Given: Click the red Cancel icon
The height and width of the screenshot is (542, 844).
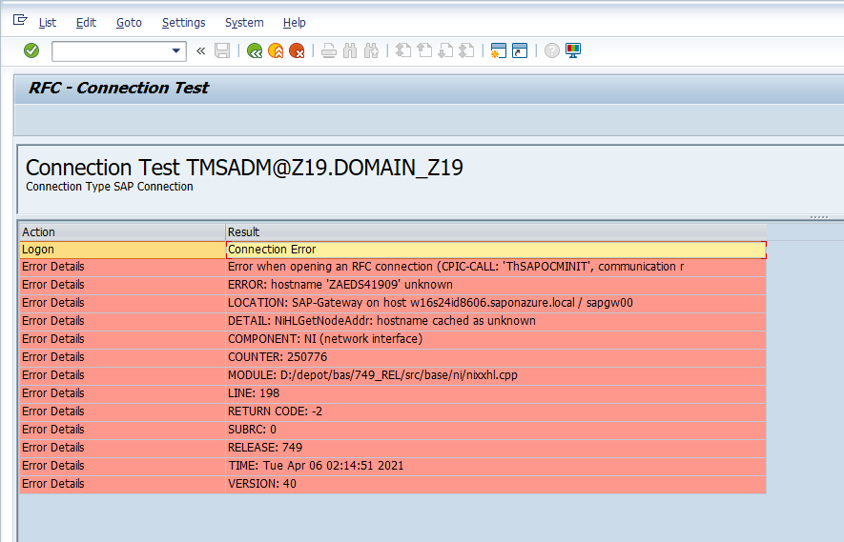Looking at the screenshot, I should [297, 50].
